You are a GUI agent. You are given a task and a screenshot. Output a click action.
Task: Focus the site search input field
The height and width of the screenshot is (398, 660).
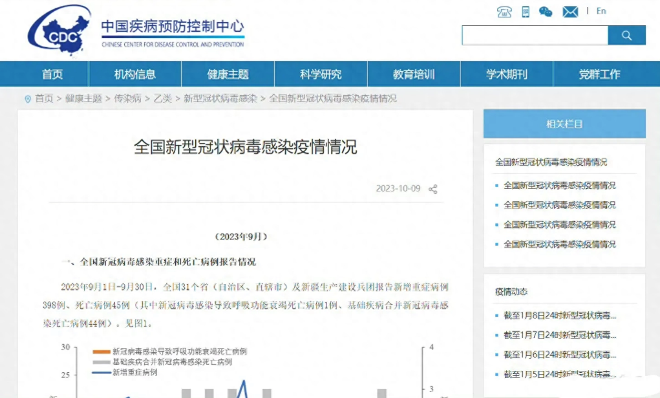click(535, 36)
